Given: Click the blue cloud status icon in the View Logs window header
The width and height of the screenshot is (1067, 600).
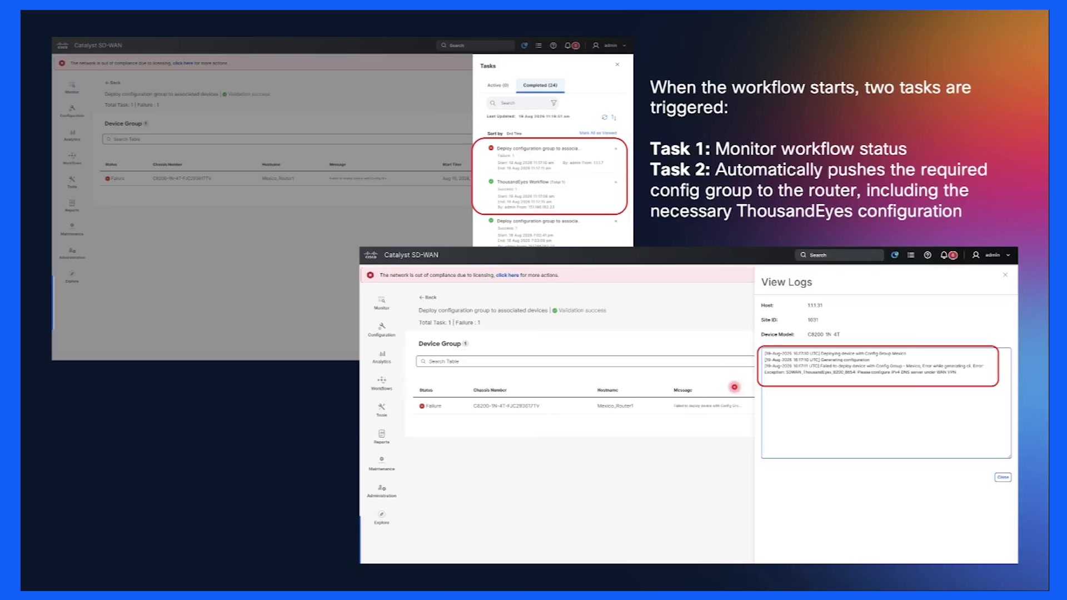Looking at the screenshot, I should (895, 255).
